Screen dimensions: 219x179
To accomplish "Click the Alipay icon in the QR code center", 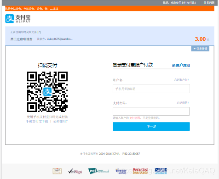I will coord(47,92).
